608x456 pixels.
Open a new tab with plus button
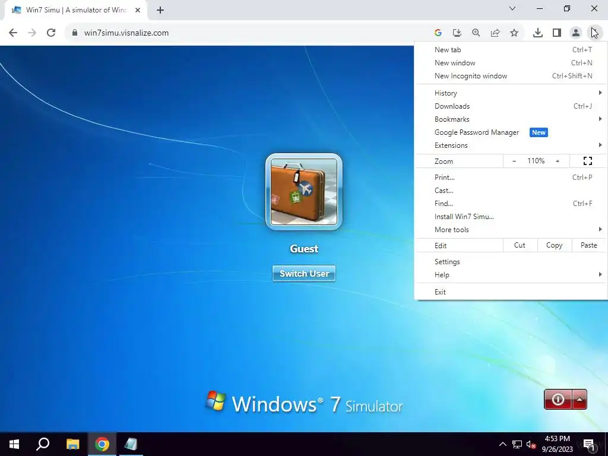pyautogui.click(x=160, y=10)
